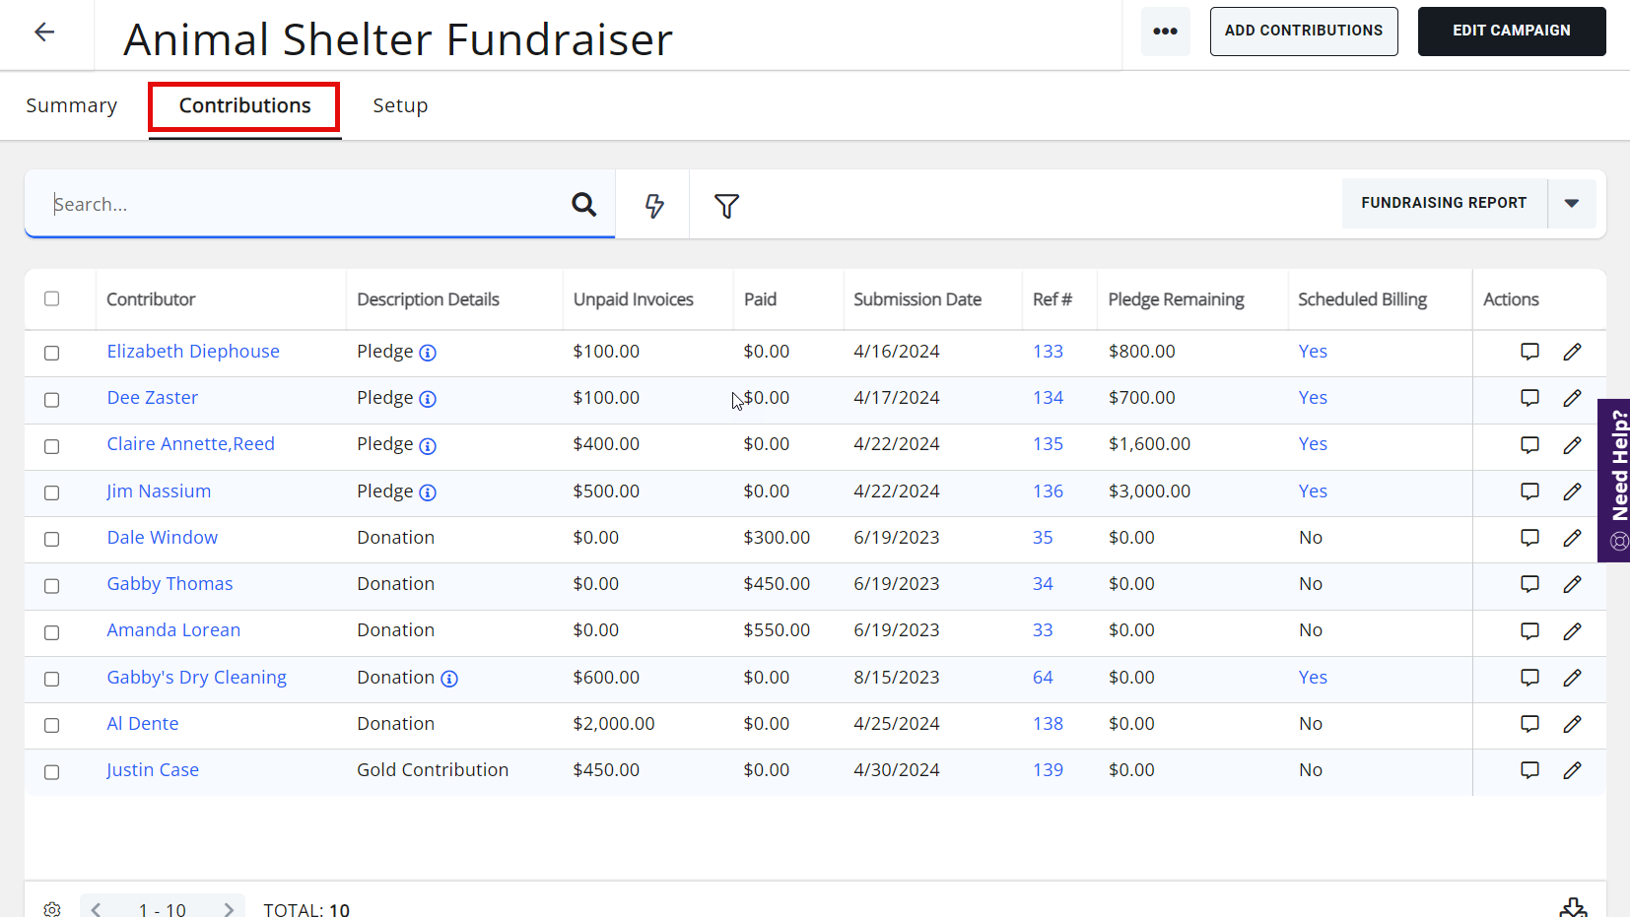Viewport: 1630px width, 917px height.
Task: Open Gabby's Dry Cleaning contributor link
Action: [x=197, y=678]
